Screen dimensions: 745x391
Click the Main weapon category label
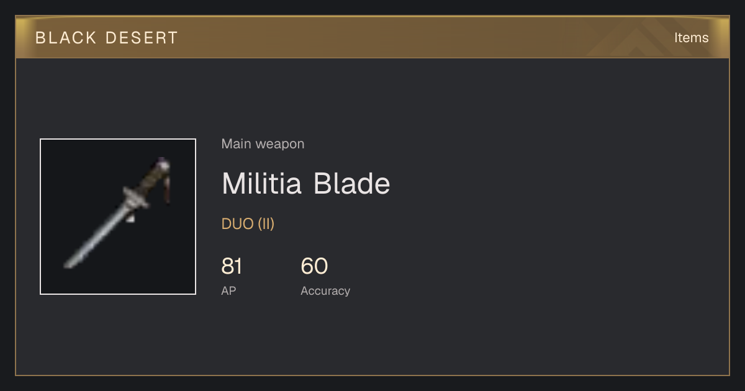263,144
